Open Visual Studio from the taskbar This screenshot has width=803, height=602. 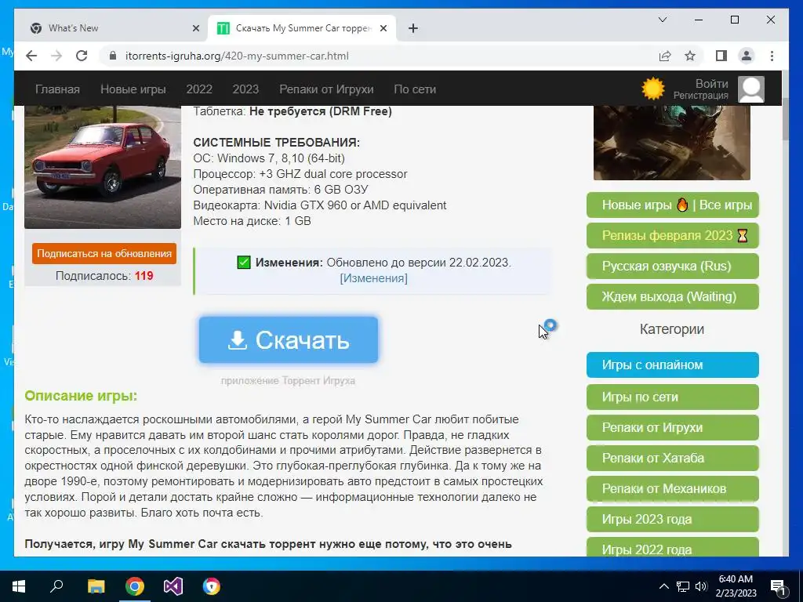coord(173,586)
